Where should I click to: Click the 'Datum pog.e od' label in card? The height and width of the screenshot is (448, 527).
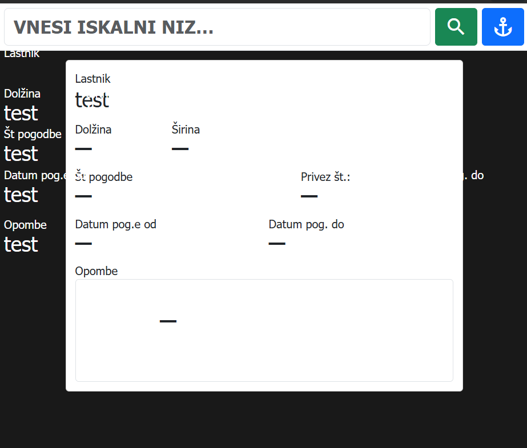pyautogui.click(x=115, y=224)
